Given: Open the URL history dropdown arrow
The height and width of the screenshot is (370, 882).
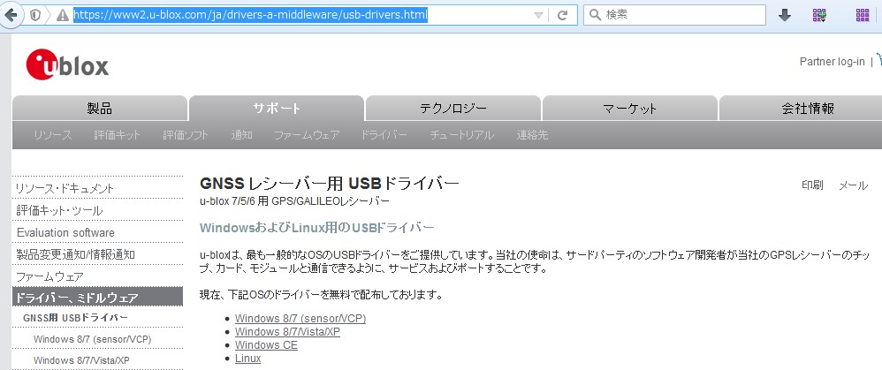Looking at the screenshot, I should [x=538, y=16].
